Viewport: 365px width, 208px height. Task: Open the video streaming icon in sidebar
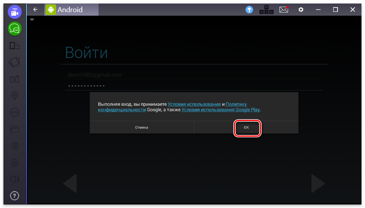coord(15,12)
